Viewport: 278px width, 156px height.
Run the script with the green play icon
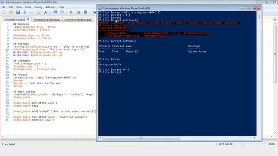click(71, 12)
